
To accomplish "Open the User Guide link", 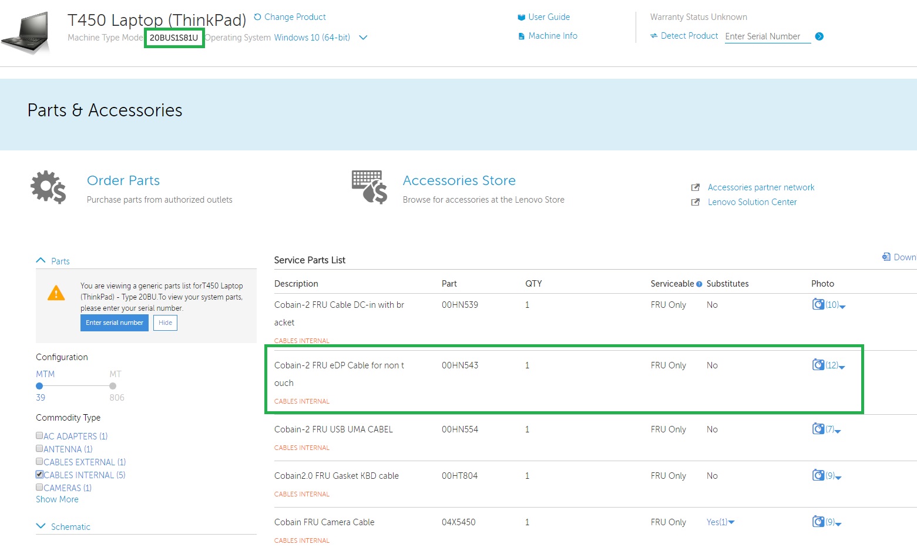I will coord(549,17).
